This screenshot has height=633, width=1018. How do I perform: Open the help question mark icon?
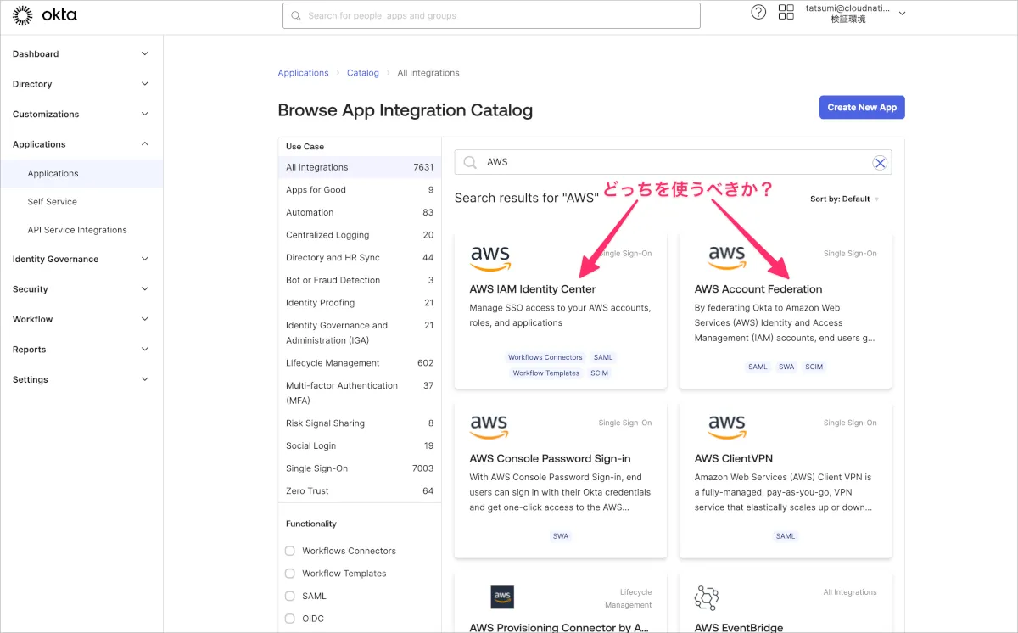(758, 13)
